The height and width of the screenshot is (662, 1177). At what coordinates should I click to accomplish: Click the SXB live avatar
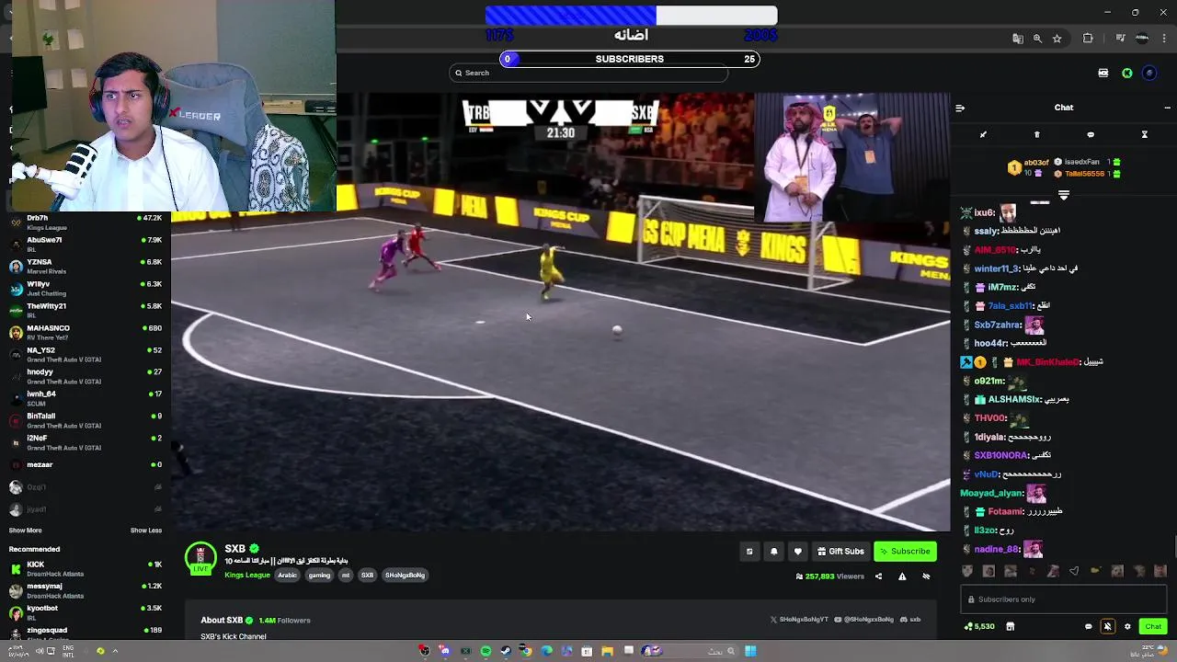click(200, 559)
